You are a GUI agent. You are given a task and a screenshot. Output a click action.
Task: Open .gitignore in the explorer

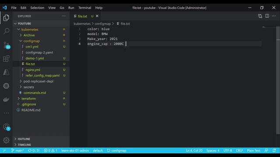click(41, 104)
